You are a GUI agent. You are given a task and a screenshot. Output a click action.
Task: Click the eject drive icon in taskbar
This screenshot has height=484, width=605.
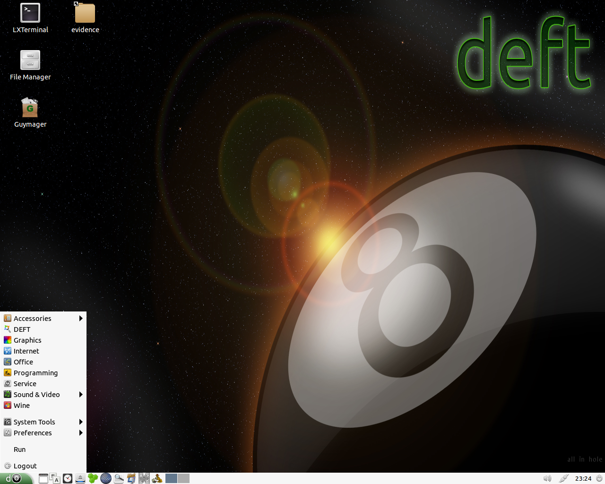(80, 478)
